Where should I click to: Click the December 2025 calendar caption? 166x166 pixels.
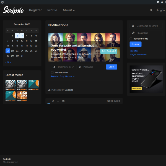click(x=22, y=24)
